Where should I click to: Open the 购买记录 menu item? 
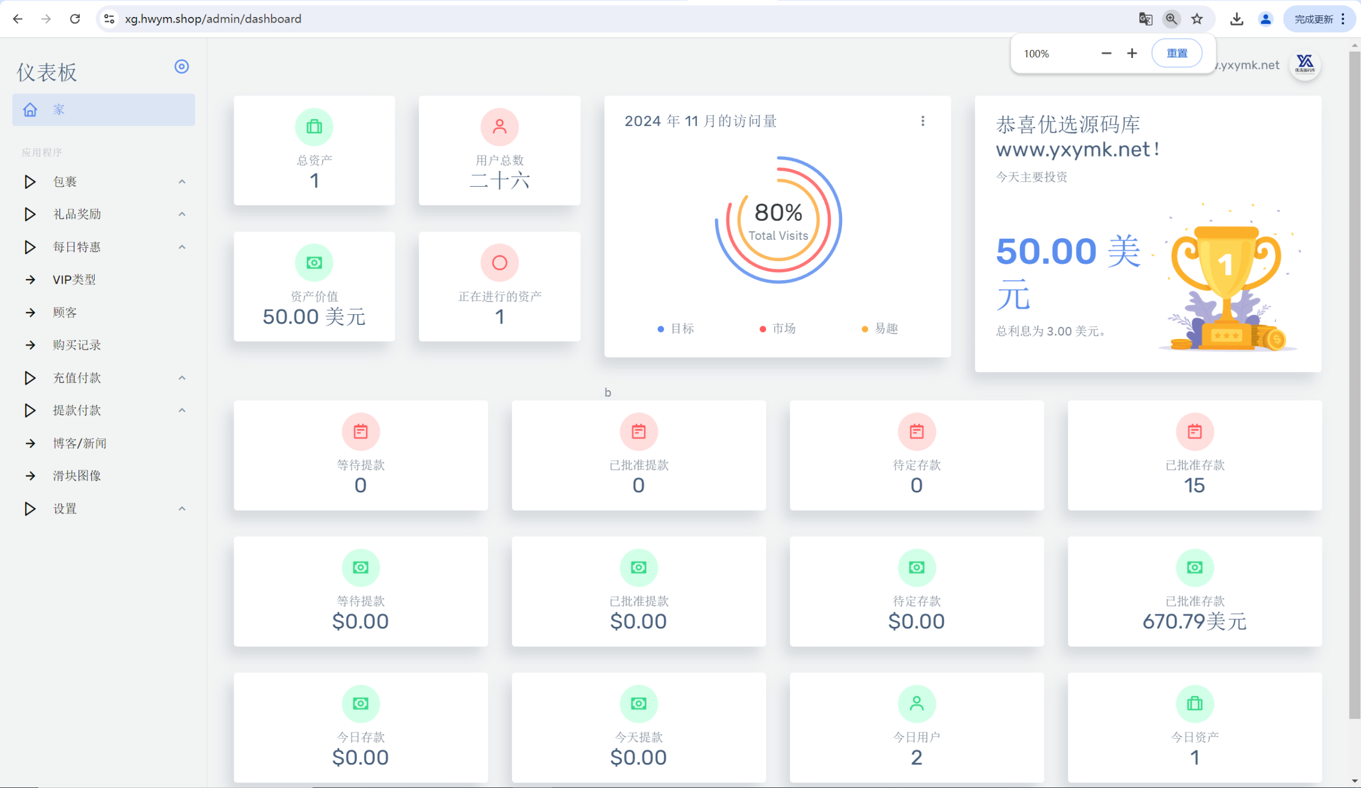[77, 345]
